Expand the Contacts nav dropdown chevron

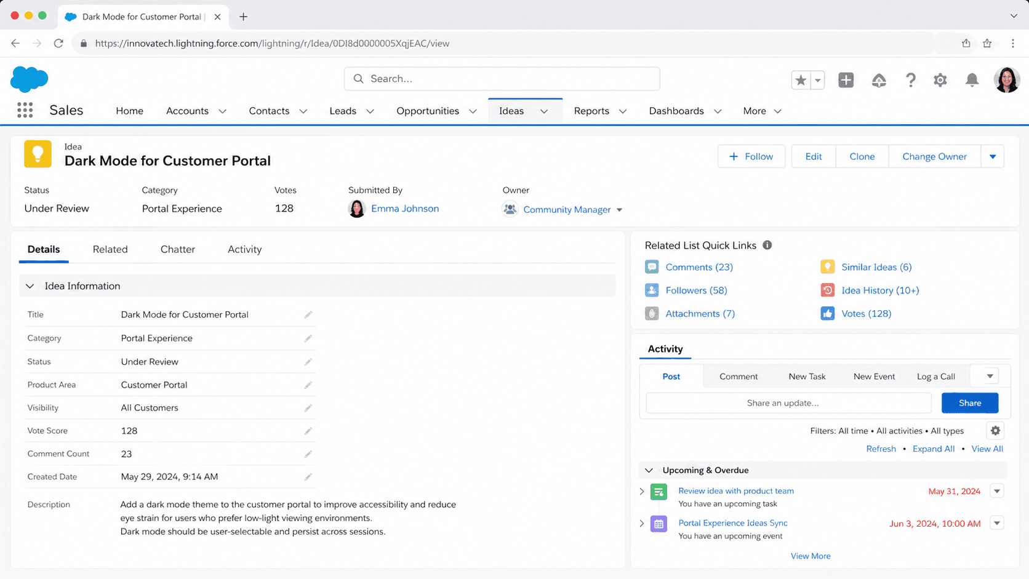tap(303, 111)
